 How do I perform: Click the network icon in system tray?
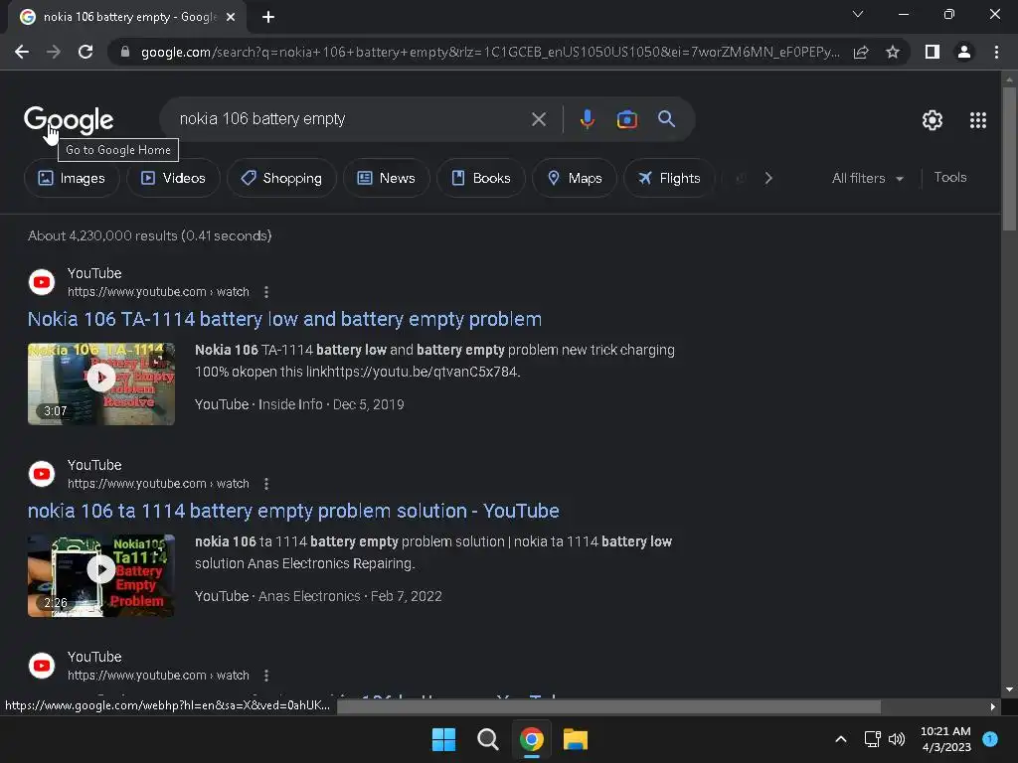click(872, 739)
